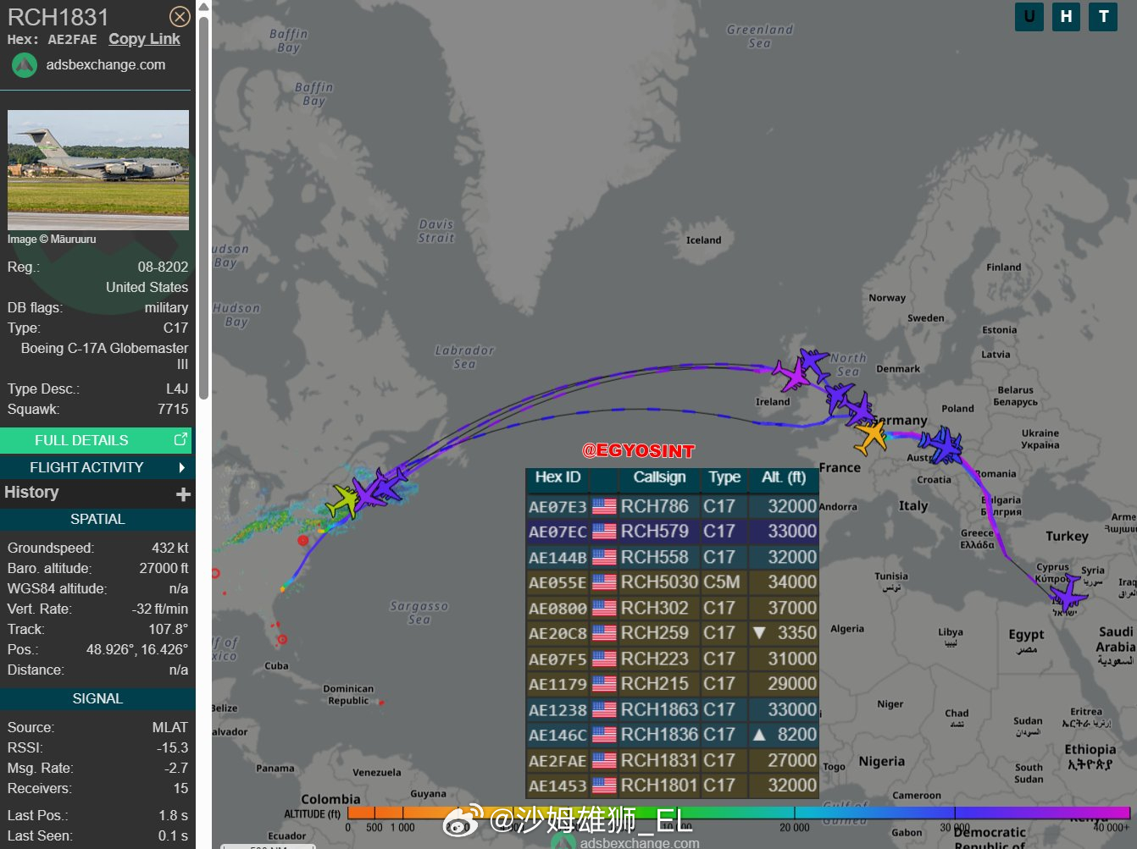This screenshot has width=1137, height=849.
Task: Sort table by Type header
Action: coord(724,477)
